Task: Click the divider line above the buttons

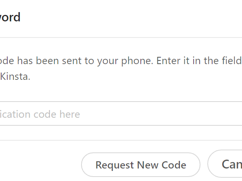Action: tap(121, 140)
